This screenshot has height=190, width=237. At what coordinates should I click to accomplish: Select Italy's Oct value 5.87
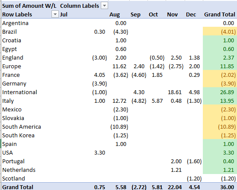point(157,101)
